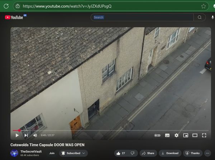The height and width of the screenshot is (160, 215).
Task: Skip to the next video
Action: click(x=26, y=135)
